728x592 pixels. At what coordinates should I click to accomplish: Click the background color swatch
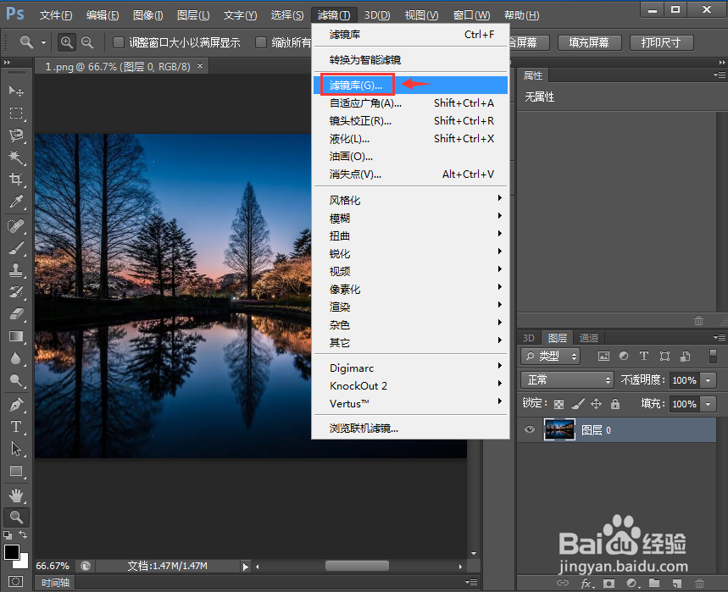coord(23,563)
